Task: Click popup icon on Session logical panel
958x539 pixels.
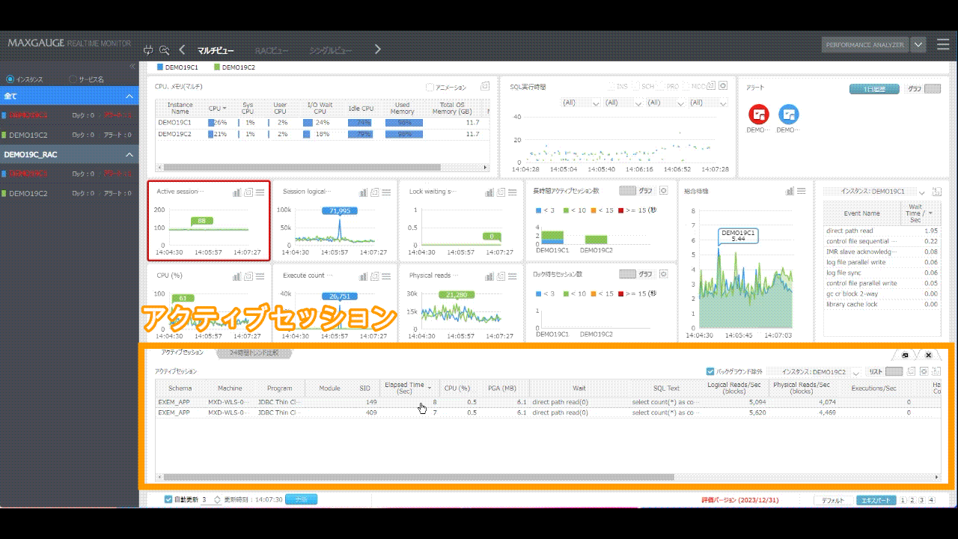Action: tap(375, 192)
